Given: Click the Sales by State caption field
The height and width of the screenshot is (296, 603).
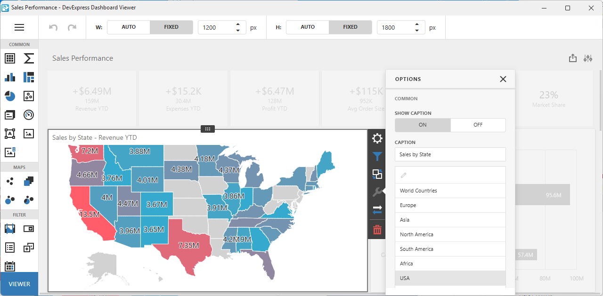Looking at the screenshot, I should pyautogui.click(x=450, y=154).
